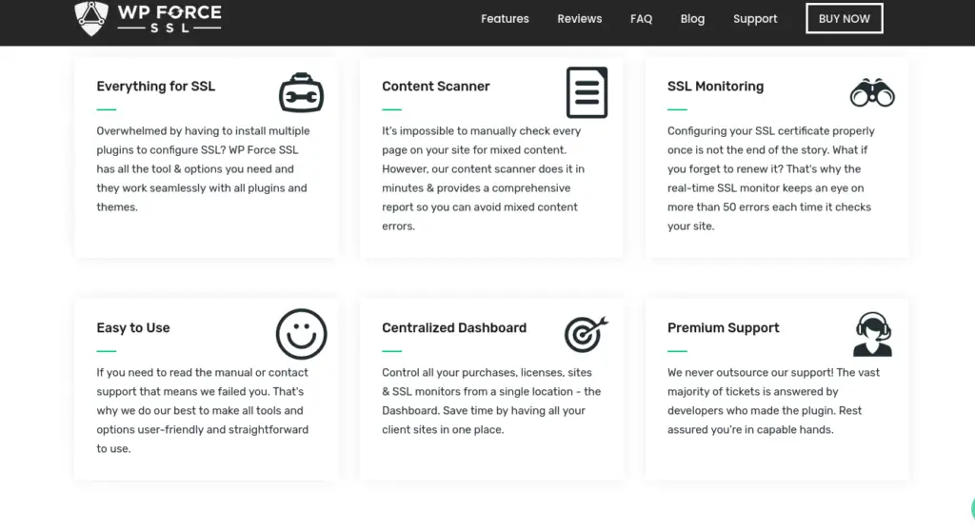Click the Centralized Dashboard card heading
This screenshot has height=530, width=975.
pos(454,328)
